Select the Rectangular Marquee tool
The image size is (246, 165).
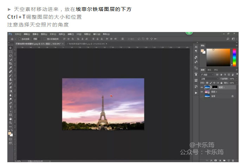pos(11,52)
